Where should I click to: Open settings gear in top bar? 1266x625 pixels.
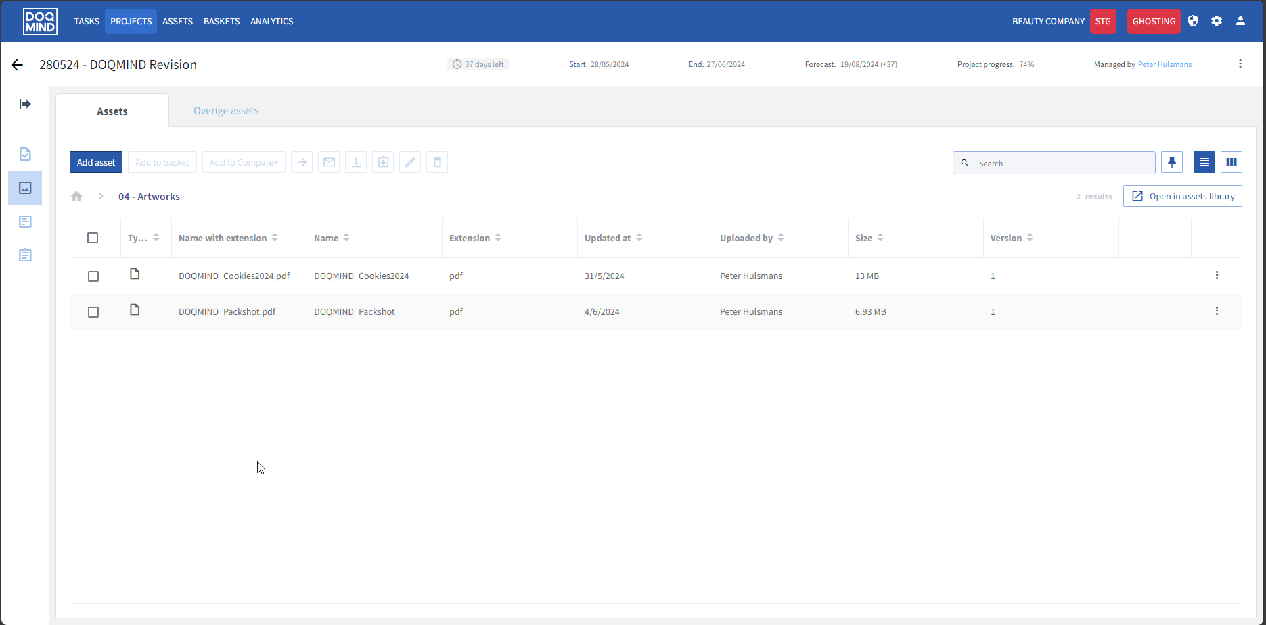click(1217, 21)
